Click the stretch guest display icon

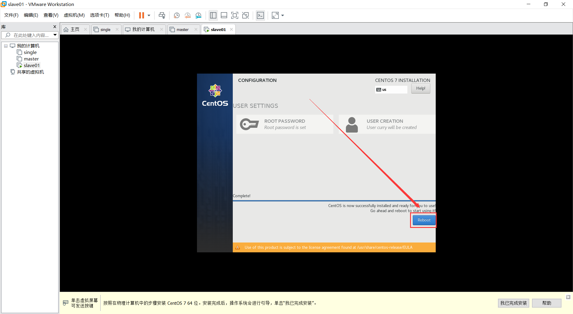tap(275, 15)
